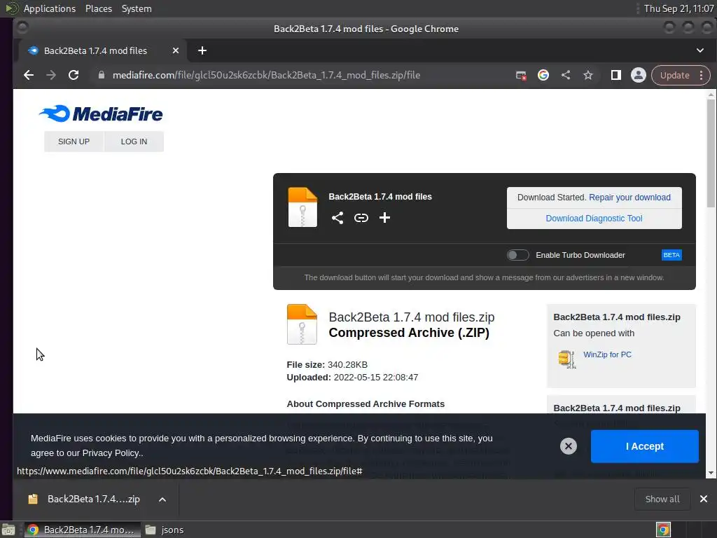The height and width of the screenshot is (538, 717).
Task: Open Chrome's three-dot menu
Action: click(x=702, y=76)
